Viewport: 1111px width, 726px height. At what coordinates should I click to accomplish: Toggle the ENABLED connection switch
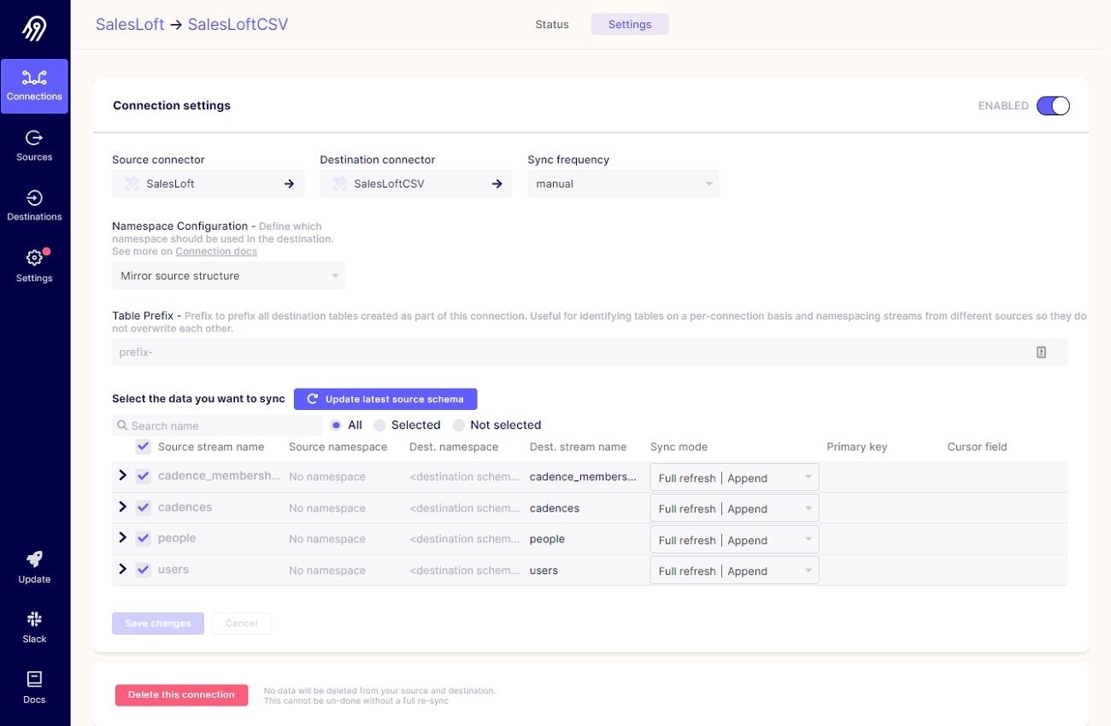pyautogui.click(x=1053, y=106)
